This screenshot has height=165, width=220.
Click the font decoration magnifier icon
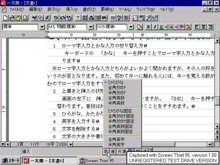(x=181, y=27)
